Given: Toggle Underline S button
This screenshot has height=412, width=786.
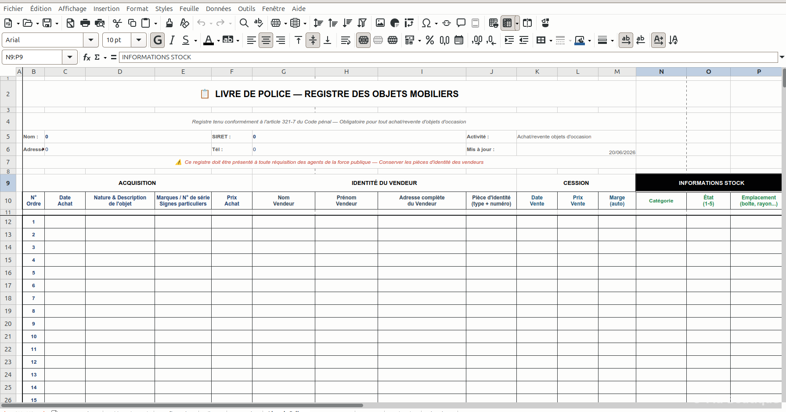Looking at the screenshot, I should [x=186, y=40].
